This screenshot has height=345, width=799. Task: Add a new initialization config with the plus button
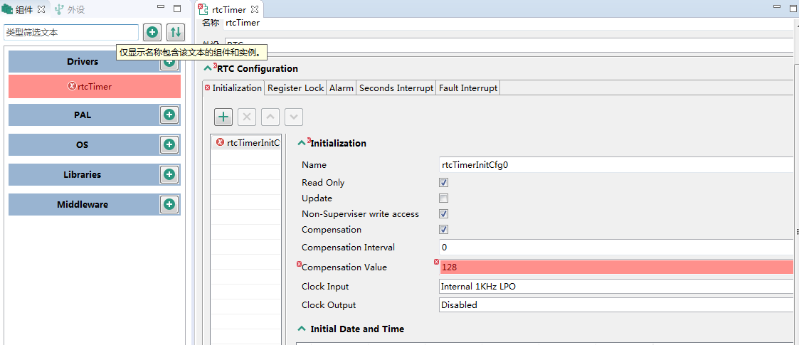223,117
